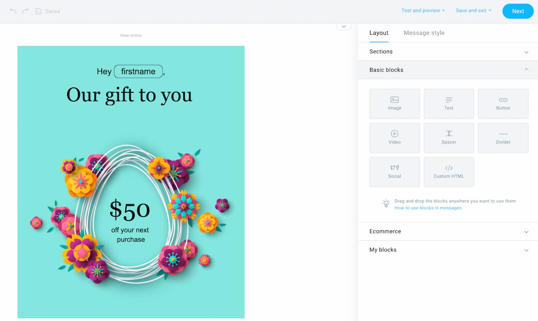Open the How to use blocks link
Viewport: 538px width, 321px height.
pyautogui.click(x=428, y=208)
